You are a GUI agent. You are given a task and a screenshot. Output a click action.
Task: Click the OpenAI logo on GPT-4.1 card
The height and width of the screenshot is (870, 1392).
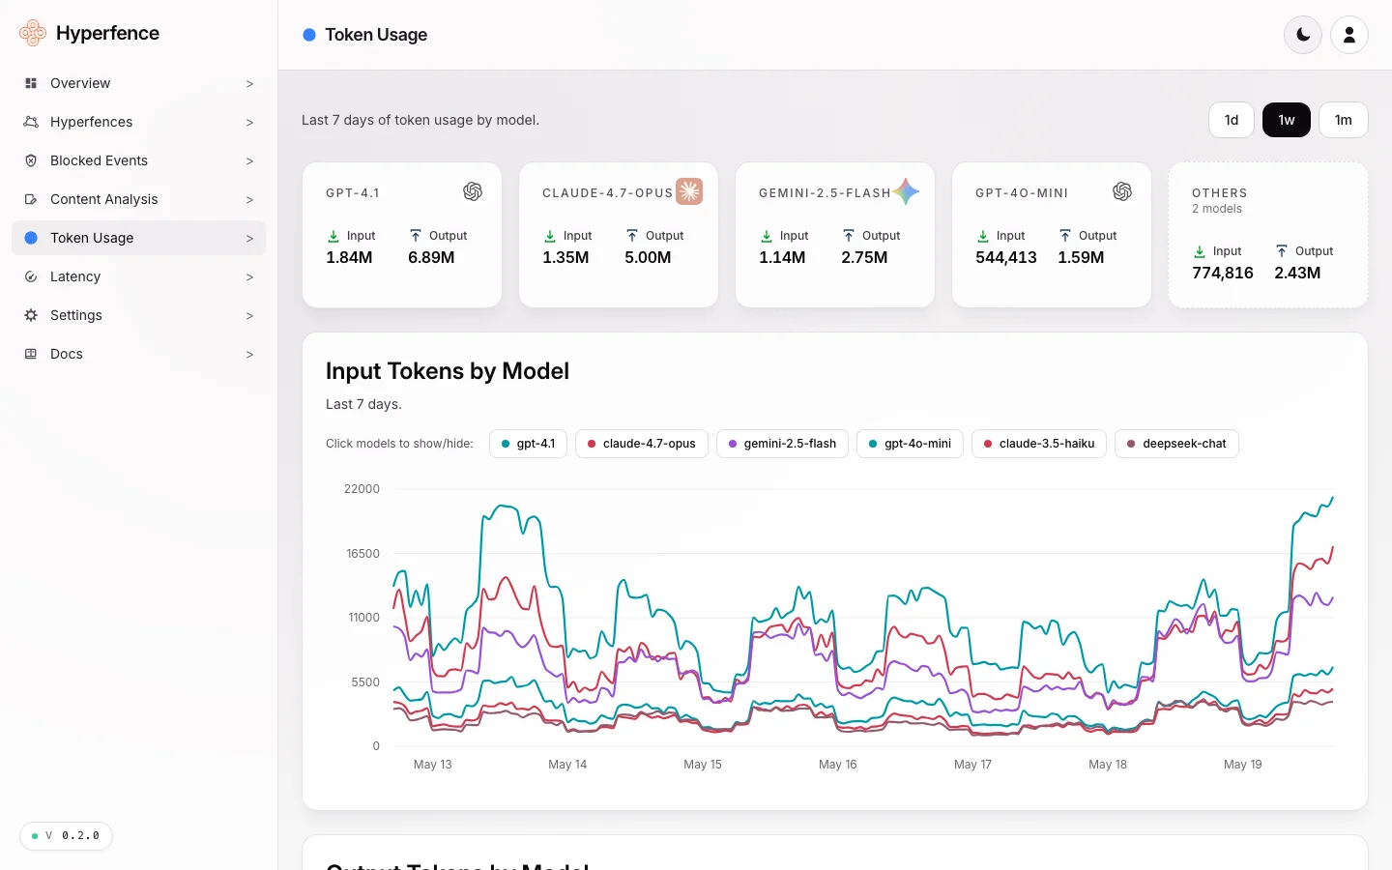pos(473,191)
